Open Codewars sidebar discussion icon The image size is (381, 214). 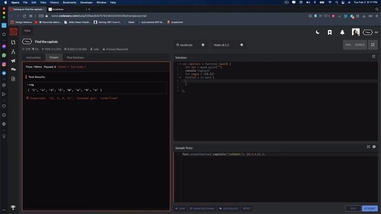pyautogui.click(x=13, y=70)
